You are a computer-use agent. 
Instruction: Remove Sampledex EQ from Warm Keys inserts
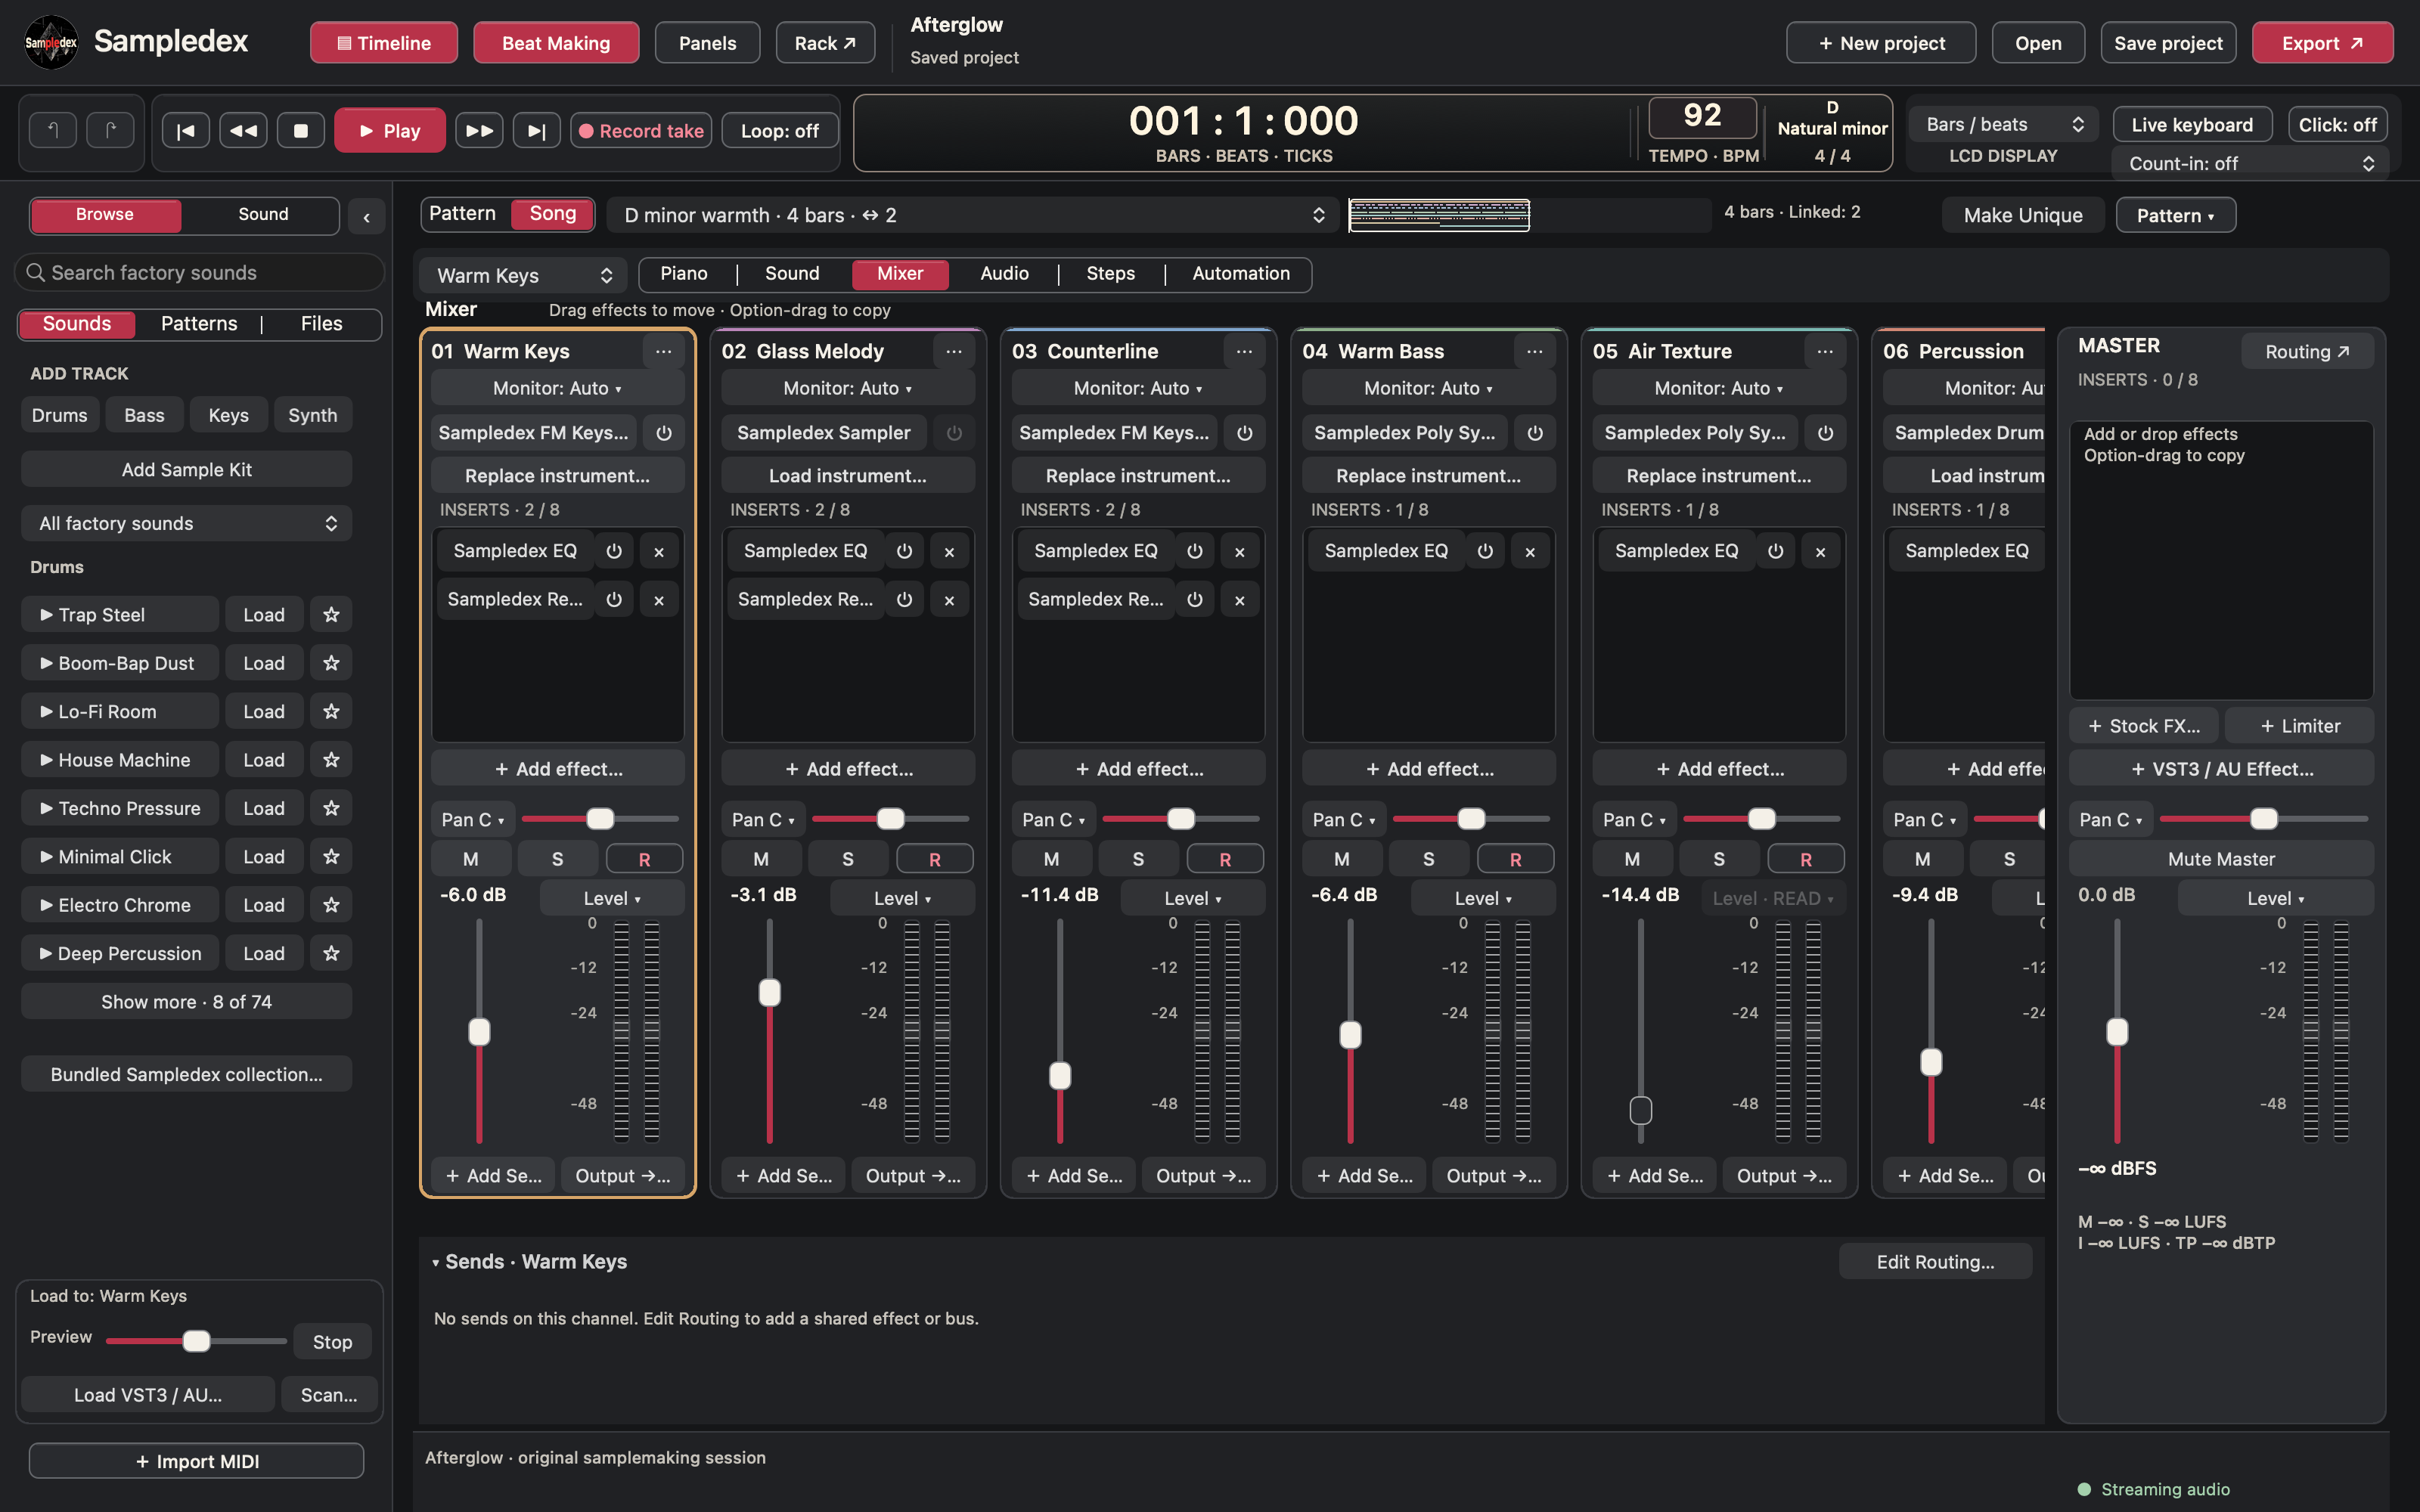pos(659,551)
